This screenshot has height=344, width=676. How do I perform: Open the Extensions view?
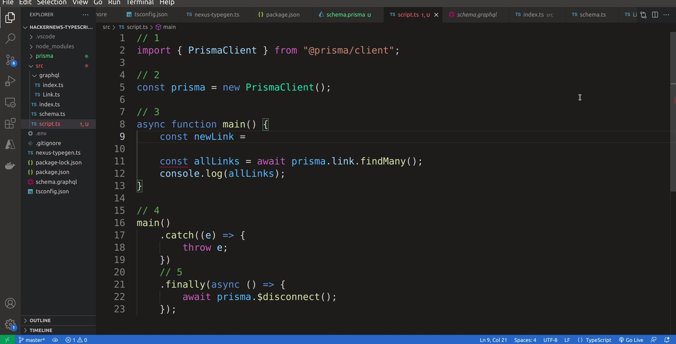coord(10,124)
